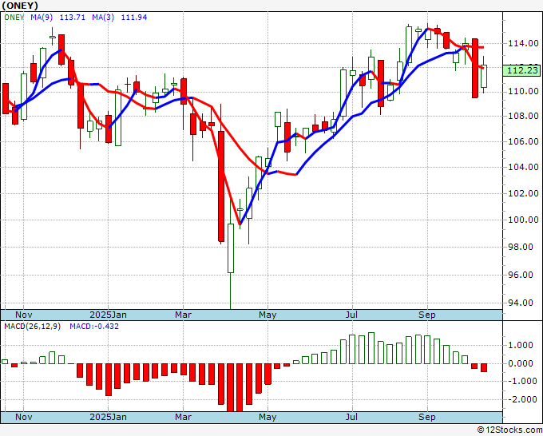543x436 pixels.
Task: Select the MA(3) value 111.94
Action: point(134,18)
